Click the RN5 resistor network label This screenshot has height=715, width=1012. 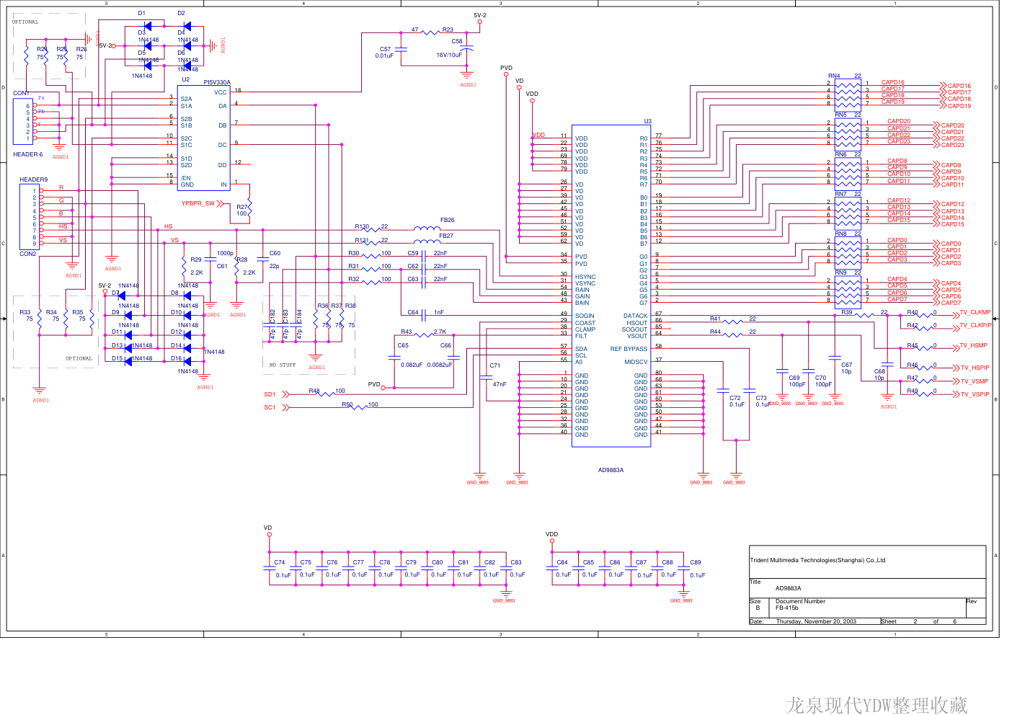tap(840, 115)
